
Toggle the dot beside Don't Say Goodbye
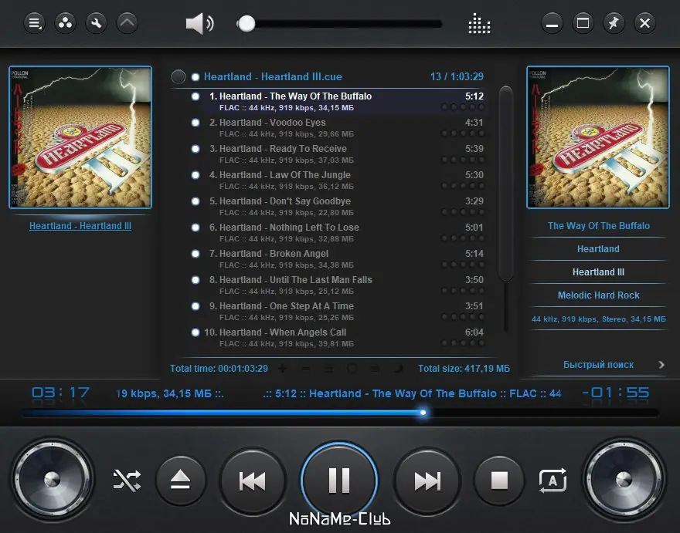(195, 201)
